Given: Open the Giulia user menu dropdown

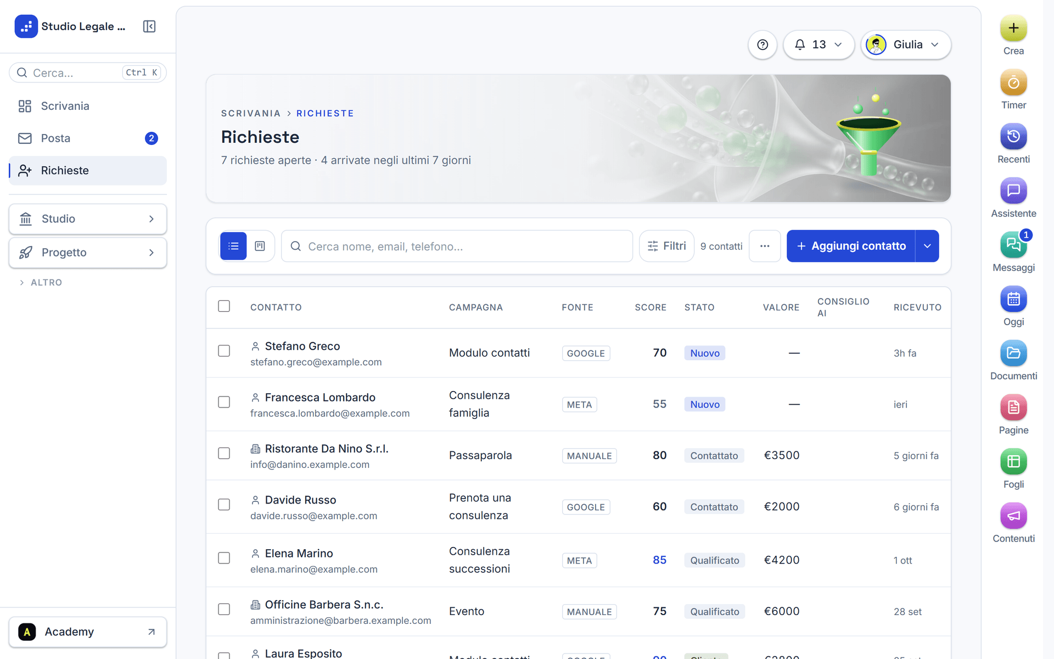Looking at the screenshot, I should pos(906,44).
